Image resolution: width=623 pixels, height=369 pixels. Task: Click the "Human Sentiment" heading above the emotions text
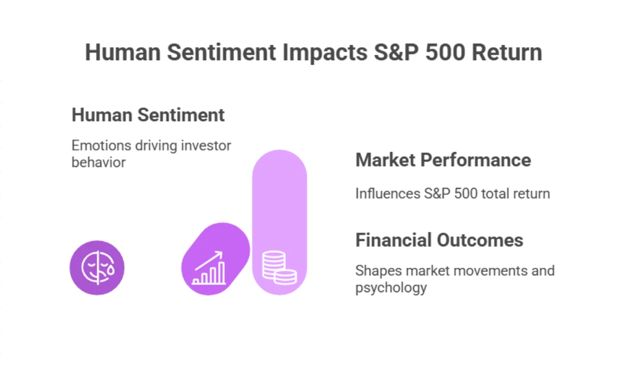[148, 115]
